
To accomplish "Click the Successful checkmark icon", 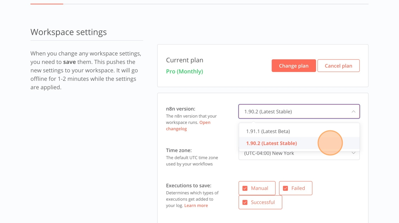I will (245, 202).
